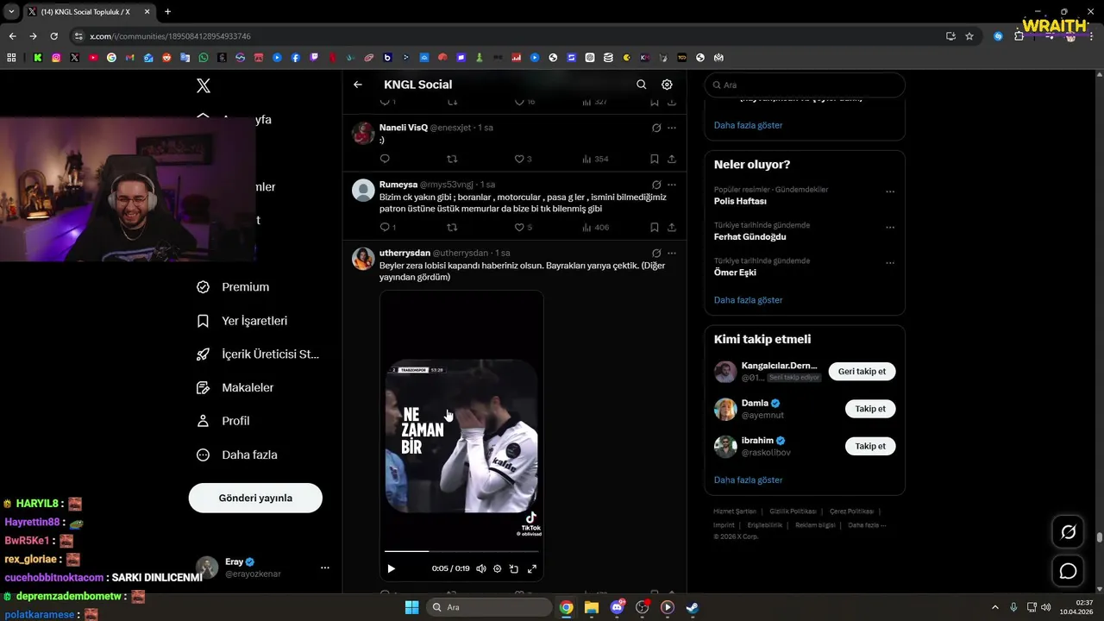Seek on the video progress bar

(461, 550)
